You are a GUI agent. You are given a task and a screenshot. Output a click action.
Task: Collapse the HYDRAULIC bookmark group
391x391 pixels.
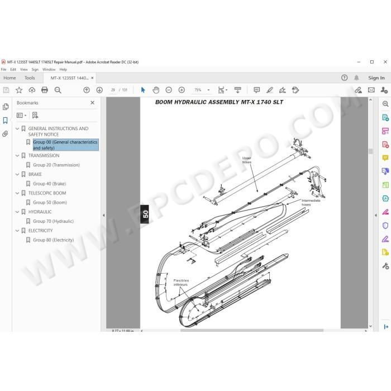(17, 212)
